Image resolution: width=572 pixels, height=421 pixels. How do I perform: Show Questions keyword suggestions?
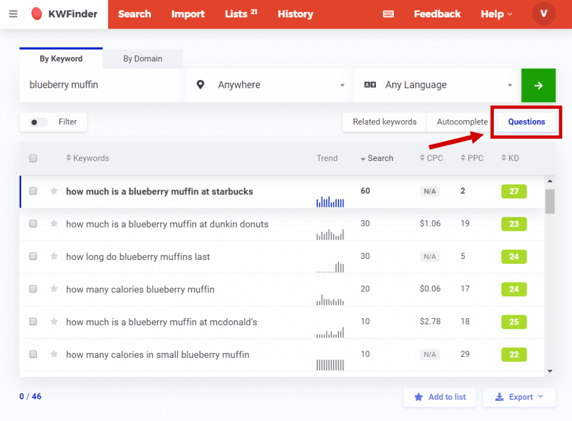tap(526, 121)
